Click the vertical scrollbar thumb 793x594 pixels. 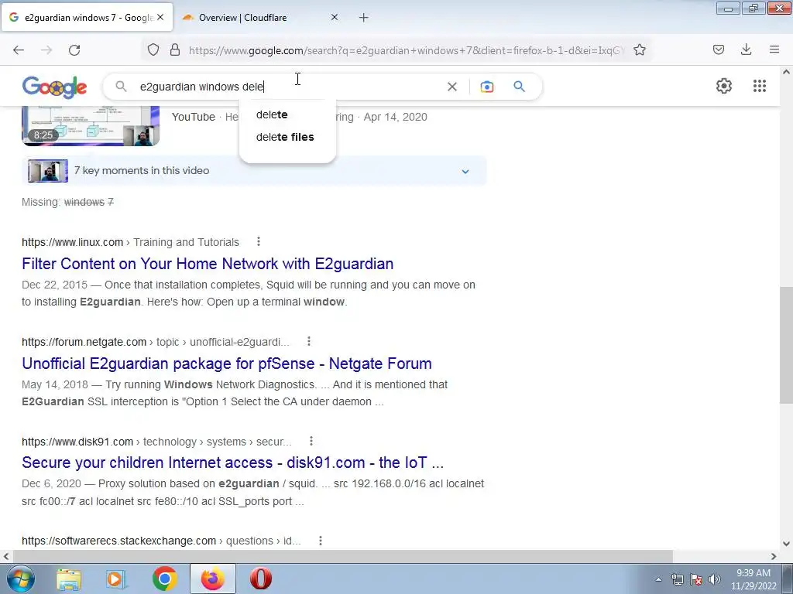786,344
